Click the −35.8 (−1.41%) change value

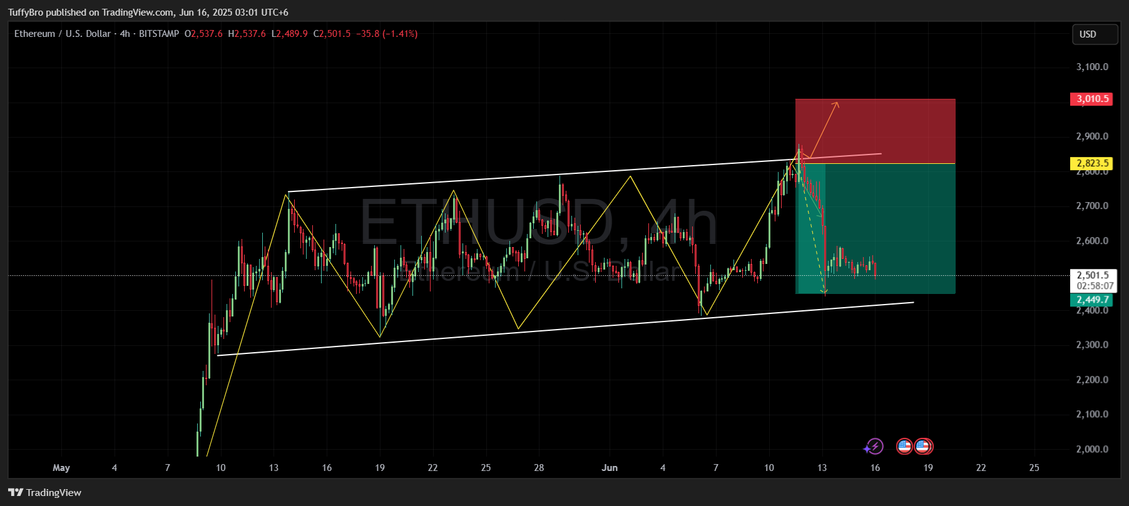[387, 34]
